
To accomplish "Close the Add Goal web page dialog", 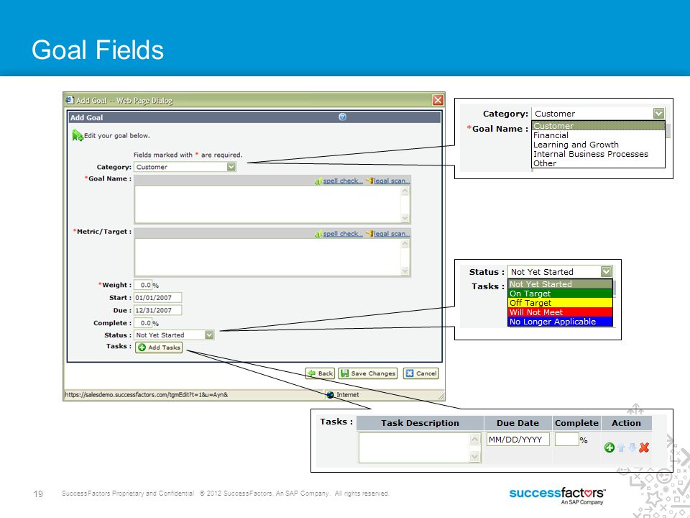I will pyautogui.click(x=438, y=100).
